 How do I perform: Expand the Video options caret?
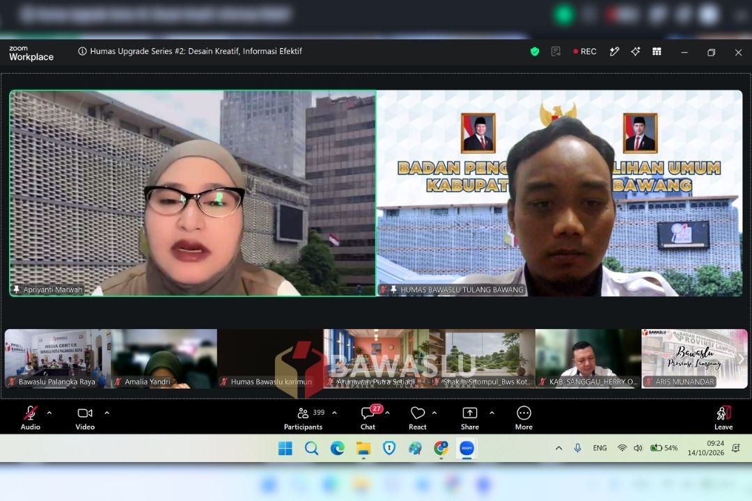coord(107,413)
